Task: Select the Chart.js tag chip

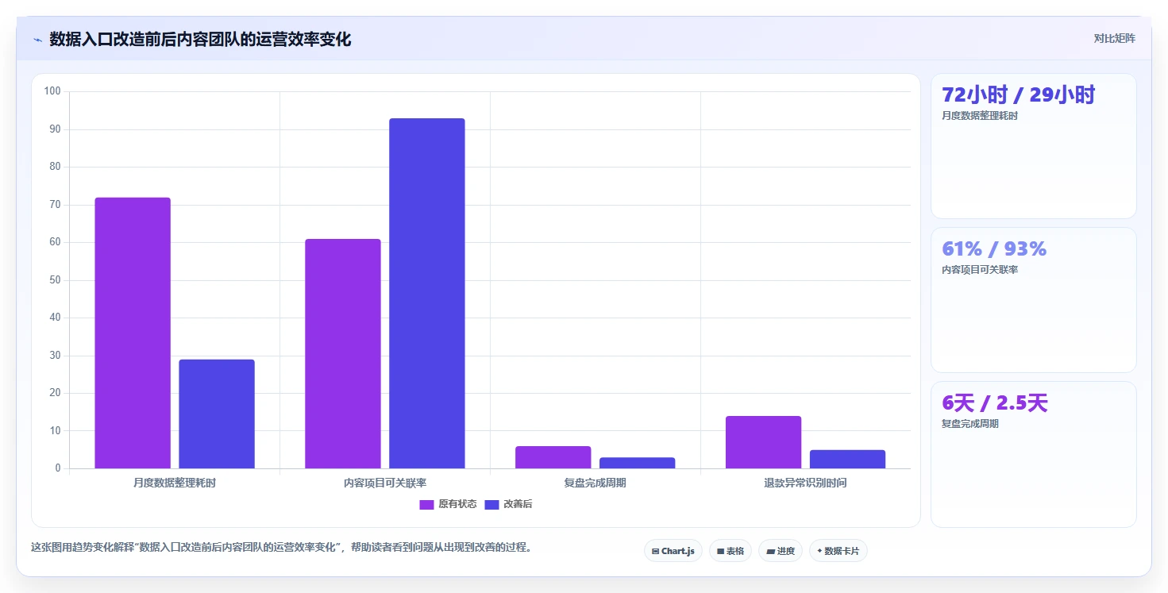Action: click(673, 551)
